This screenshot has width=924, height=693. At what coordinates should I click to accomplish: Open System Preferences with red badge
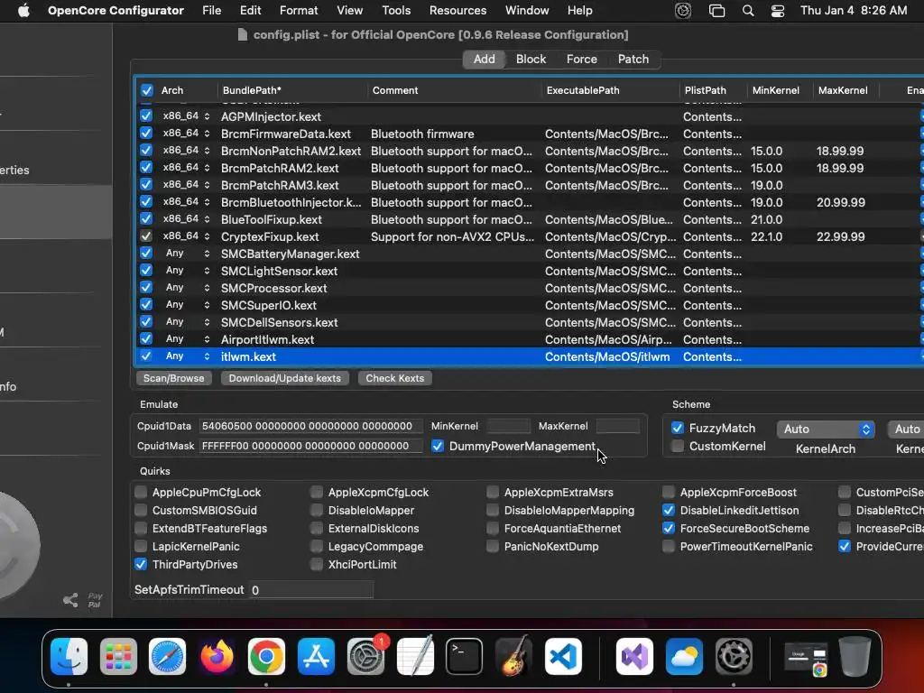tap(366, 656)
